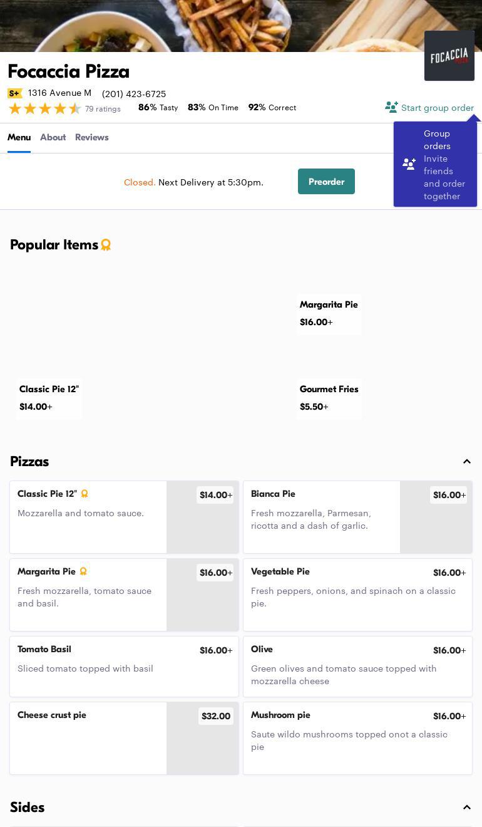Click the Popular Items award ribbon icon

pos(106,245)
